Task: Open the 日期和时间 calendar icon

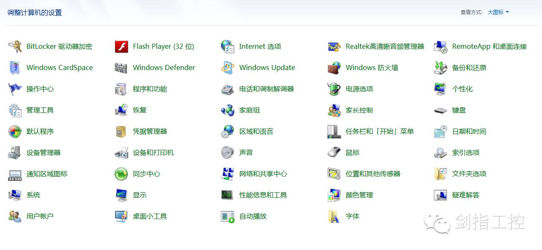Action: pyautogui.click(x=441, y=131)
